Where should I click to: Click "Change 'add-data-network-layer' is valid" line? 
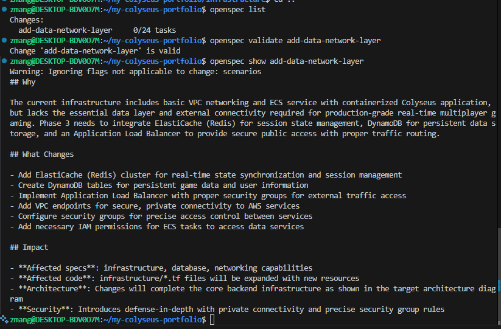(95, 51)
